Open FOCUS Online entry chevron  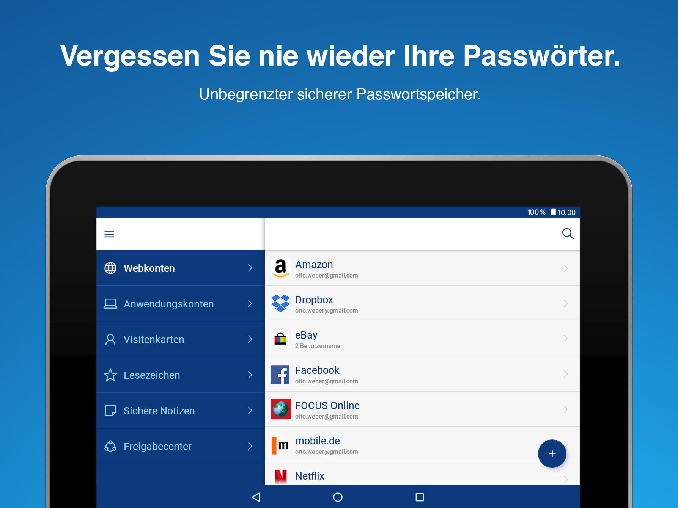566,409
